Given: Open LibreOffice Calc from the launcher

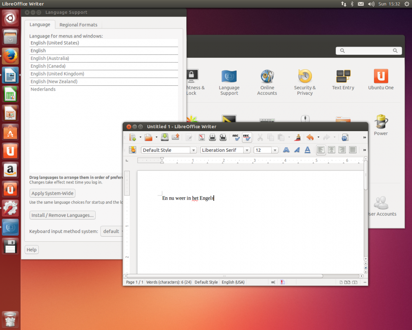Looking at the screenshot, I should pyautogui.click(x=10, y=94).
